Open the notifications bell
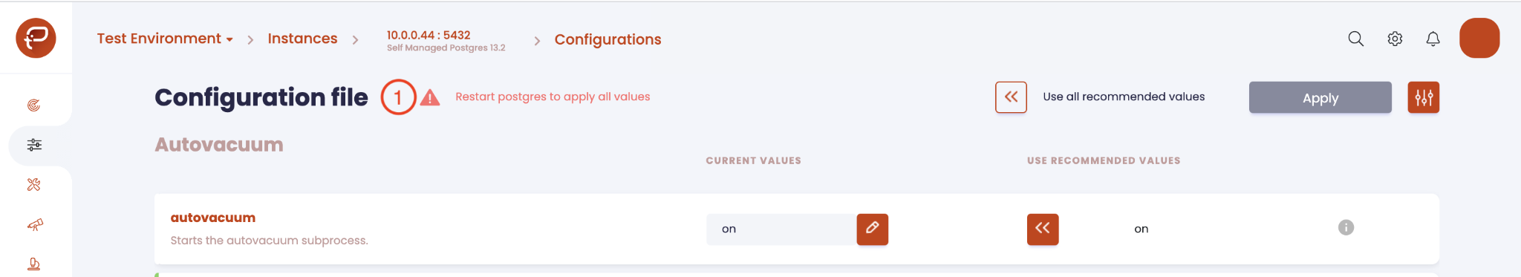Viewport: 1521px width, 277px height. [x=1433, y=39]
